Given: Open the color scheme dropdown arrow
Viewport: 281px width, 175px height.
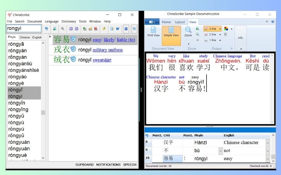Looking at the screenshot, I should (x=231, y=29).
